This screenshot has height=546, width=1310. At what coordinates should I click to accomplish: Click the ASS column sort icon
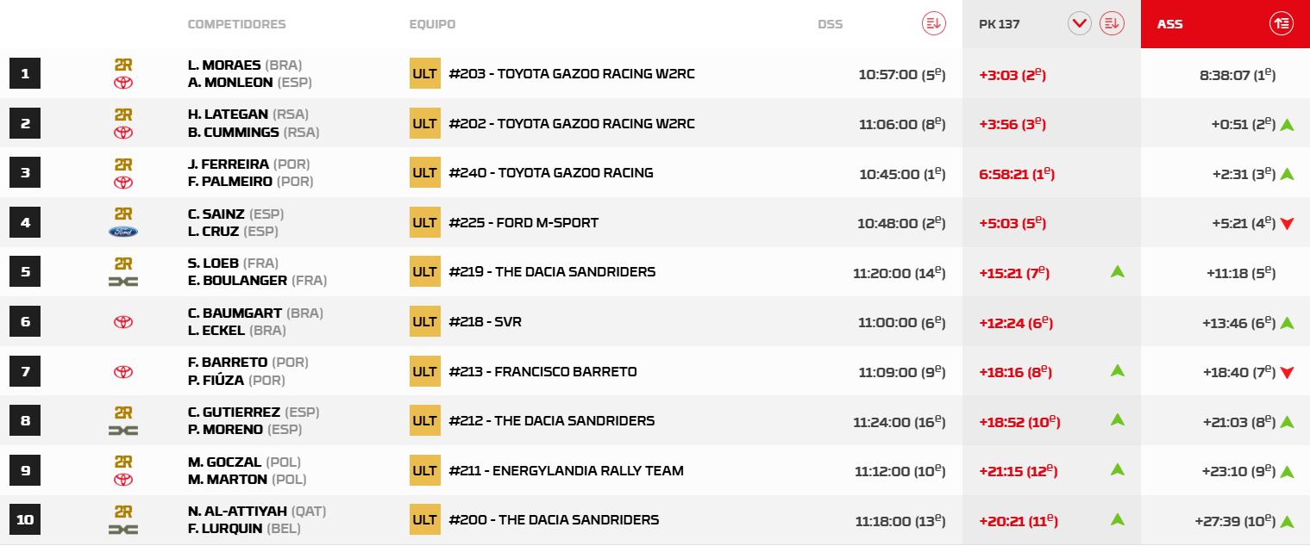(x=1282, y=24)
